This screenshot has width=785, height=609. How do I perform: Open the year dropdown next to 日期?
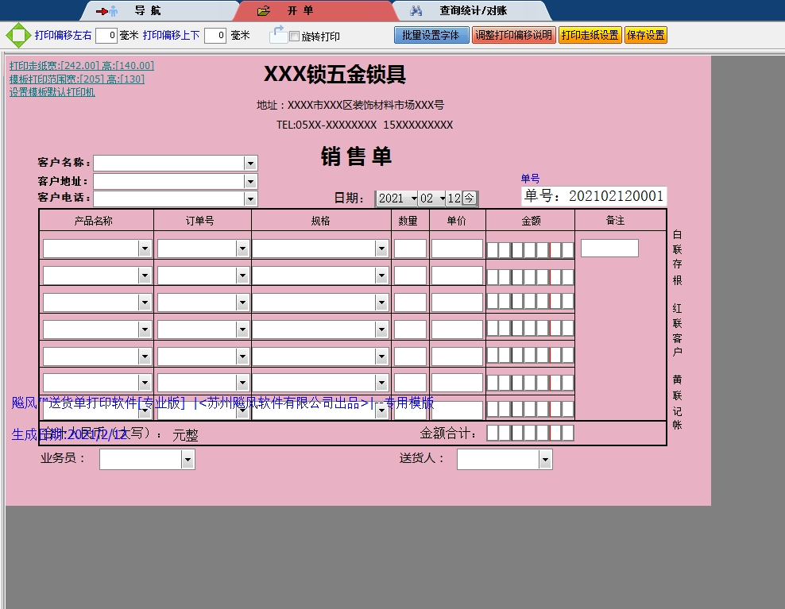point(414,199)
